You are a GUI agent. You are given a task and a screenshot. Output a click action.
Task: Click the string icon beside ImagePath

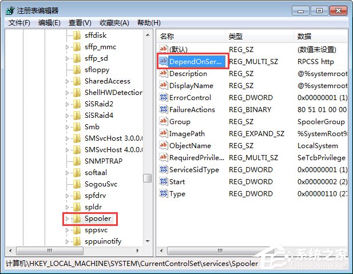(164, 133)
